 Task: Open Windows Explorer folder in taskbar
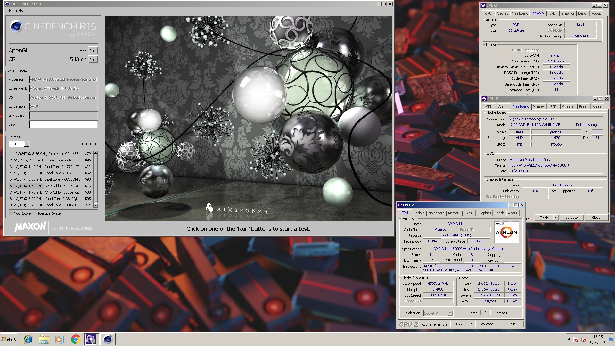tap(44, 339)
